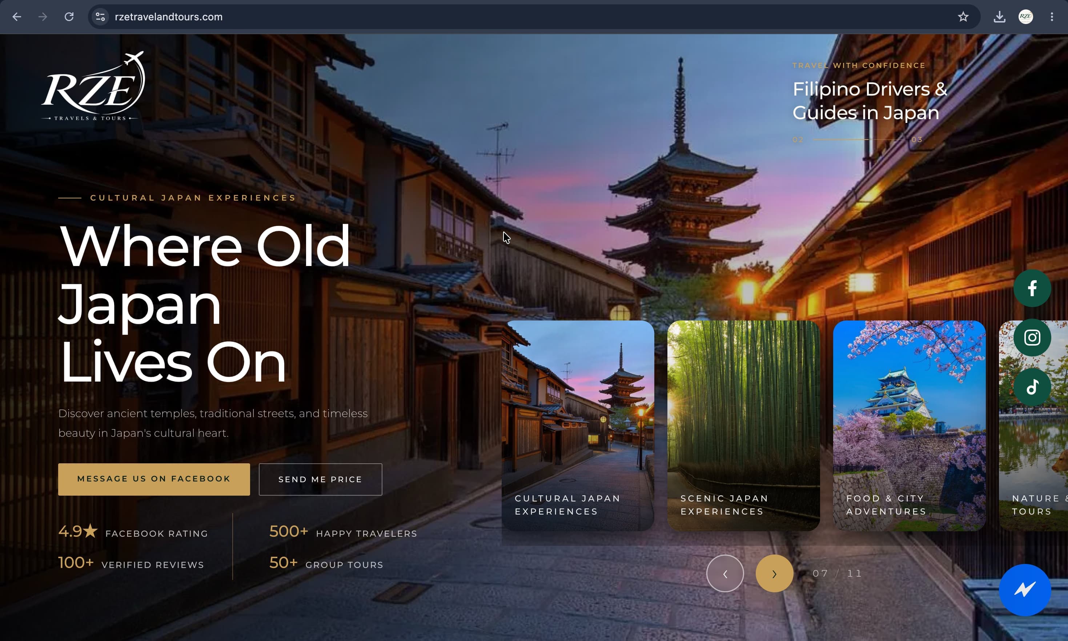Screen dimensions: 1068x641
Task: Go back using browser back arrow
Action: click(17, 17)
